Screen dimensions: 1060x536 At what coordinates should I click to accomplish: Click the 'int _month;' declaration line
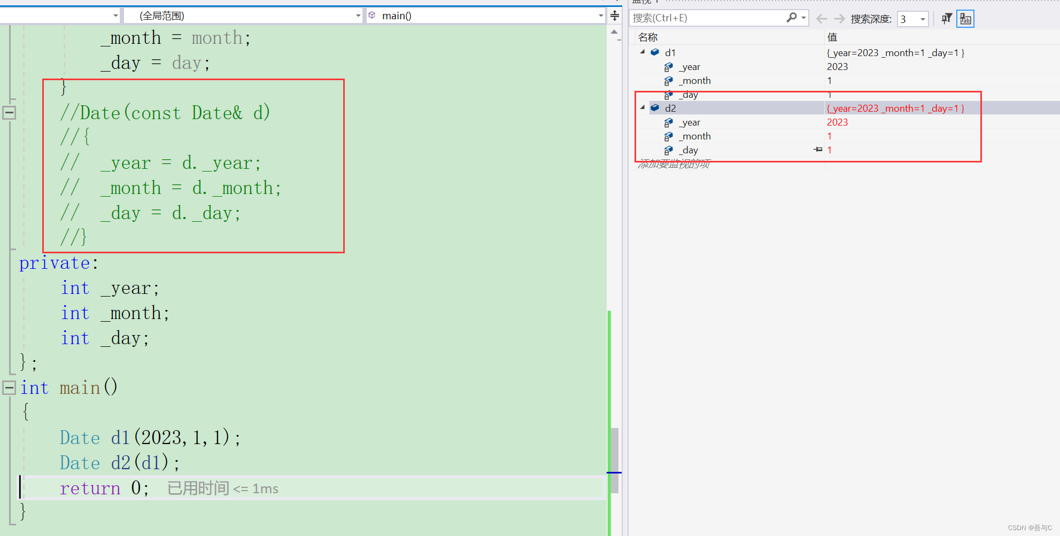point(115,313)
